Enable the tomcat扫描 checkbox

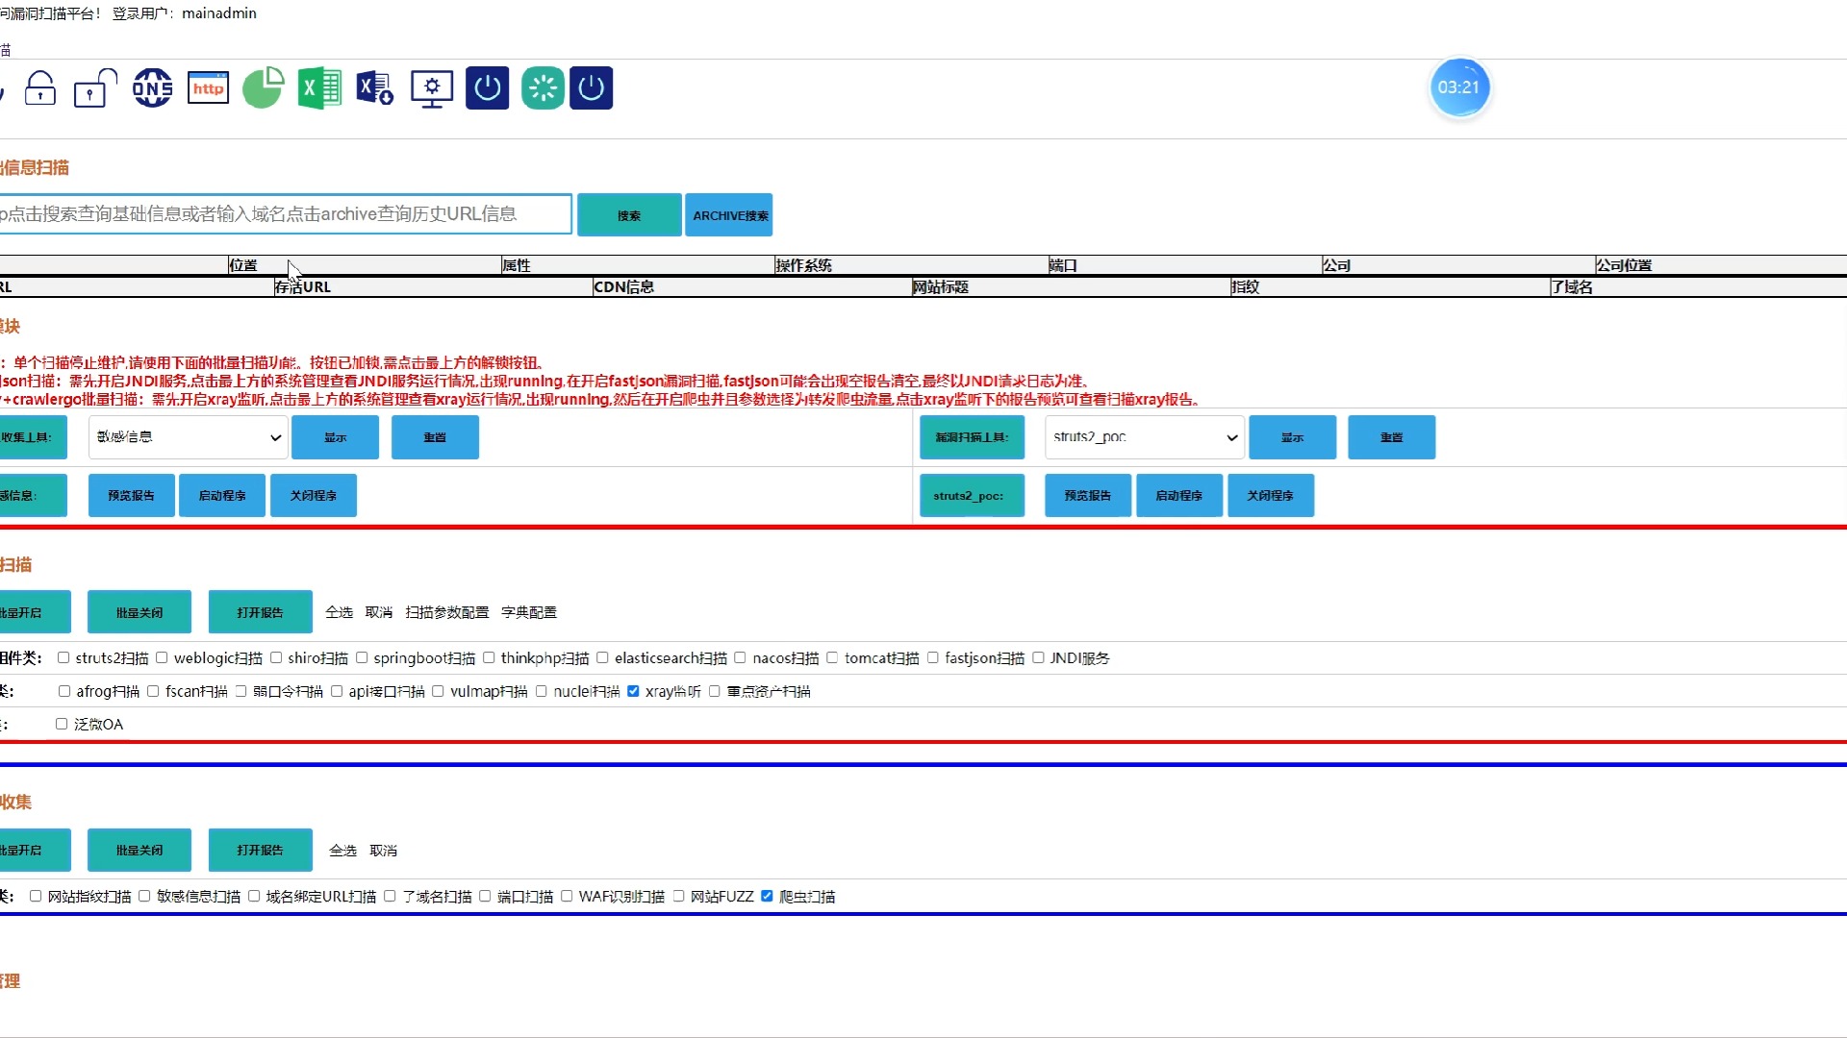tap(832, 658)
